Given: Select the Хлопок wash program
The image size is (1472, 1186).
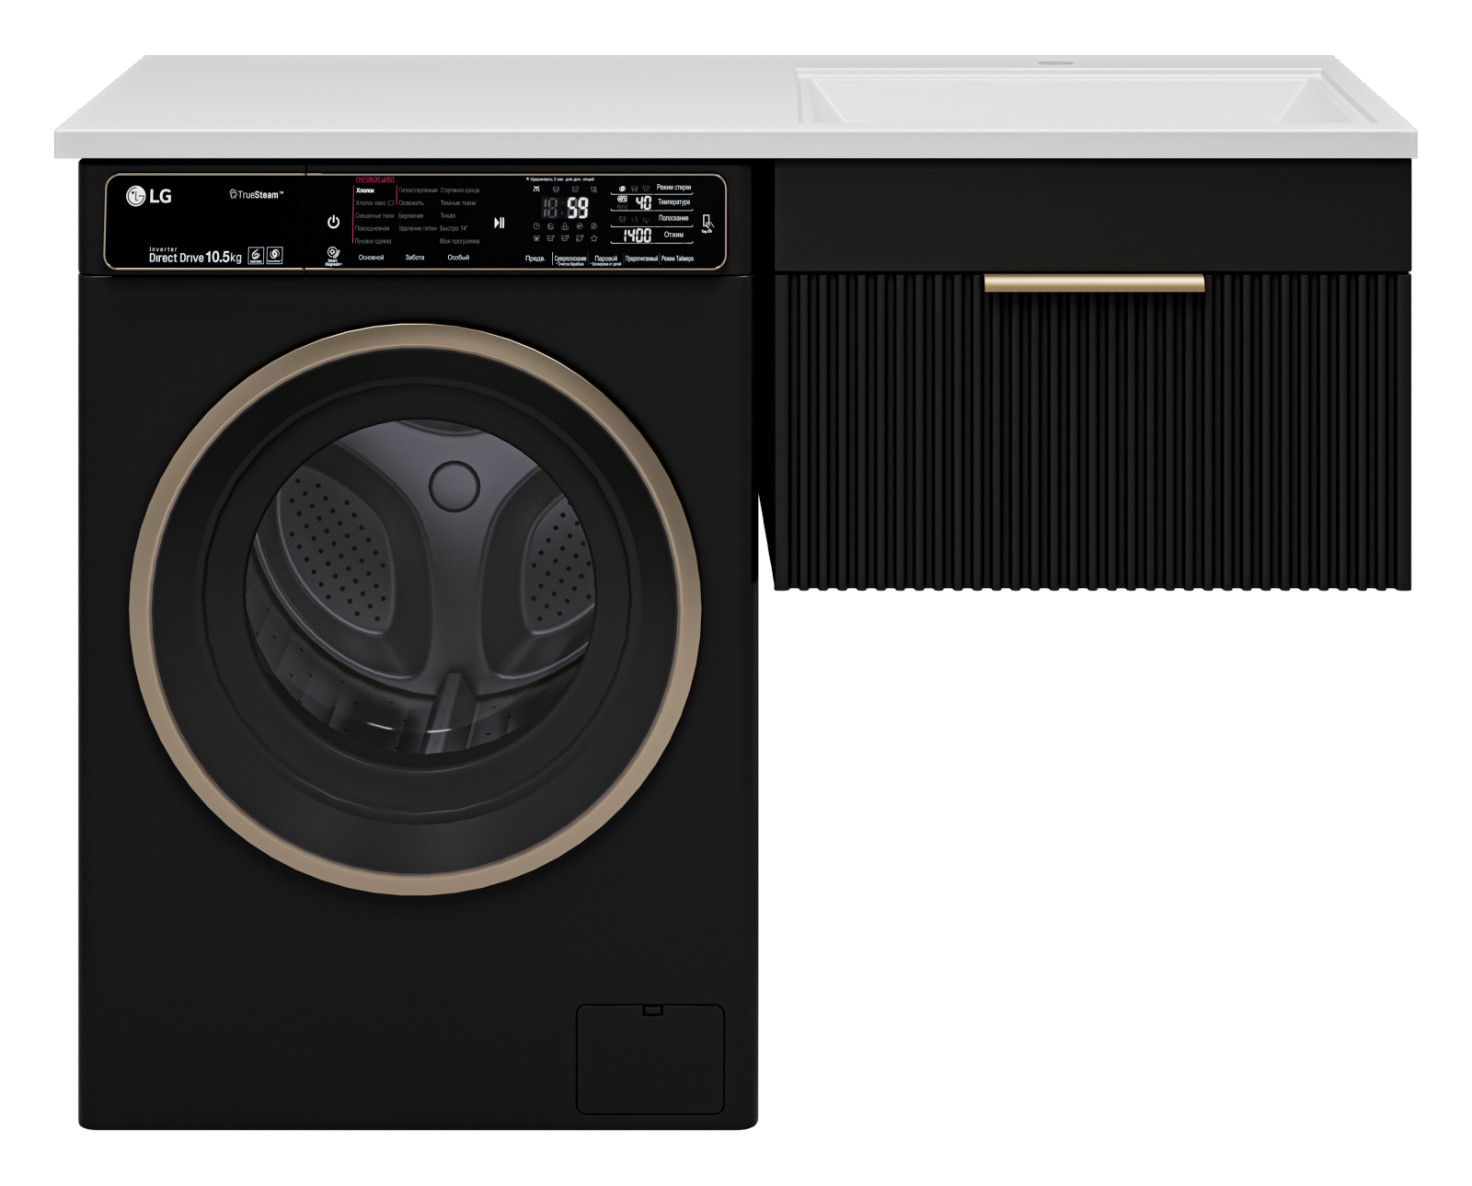Looking at the screenshot, I should pos(365,190).
